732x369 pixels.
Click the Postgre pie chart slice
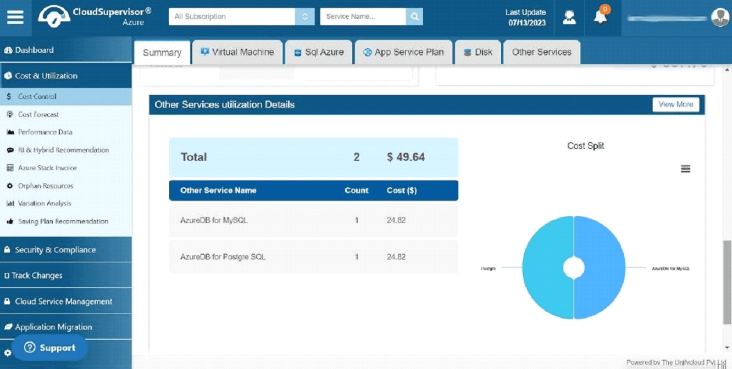[x=547, y=267]
